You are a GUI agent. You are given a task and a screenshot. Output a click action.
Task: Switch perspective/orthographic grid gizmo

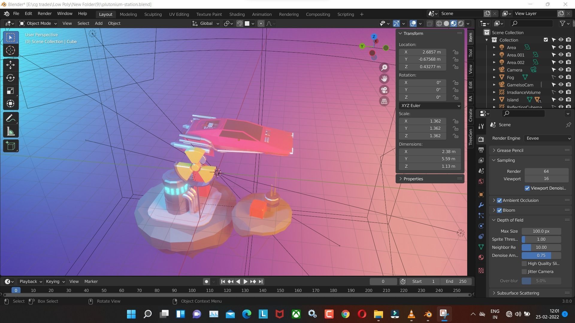384,101
